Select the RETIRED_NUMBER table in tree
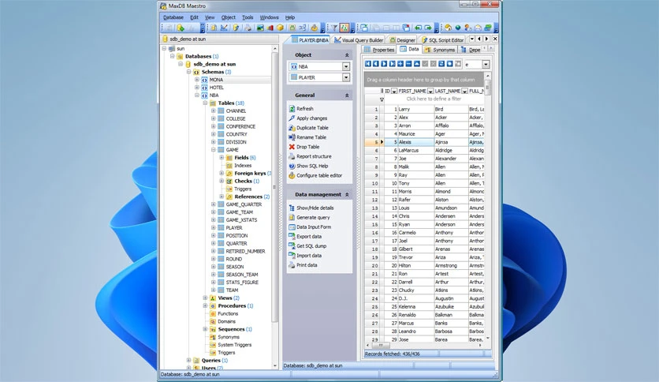 pos(245,251)
